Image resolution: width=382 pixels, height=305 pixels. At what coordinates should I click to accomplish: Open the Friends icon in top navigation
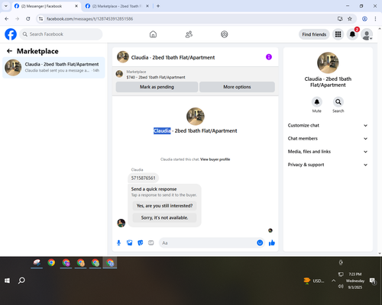click(x=189, y=34)
